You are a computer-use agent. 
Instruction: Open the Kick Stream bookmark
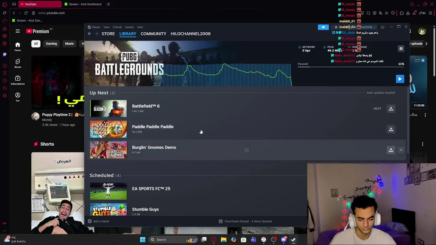(x=27, y=20)
